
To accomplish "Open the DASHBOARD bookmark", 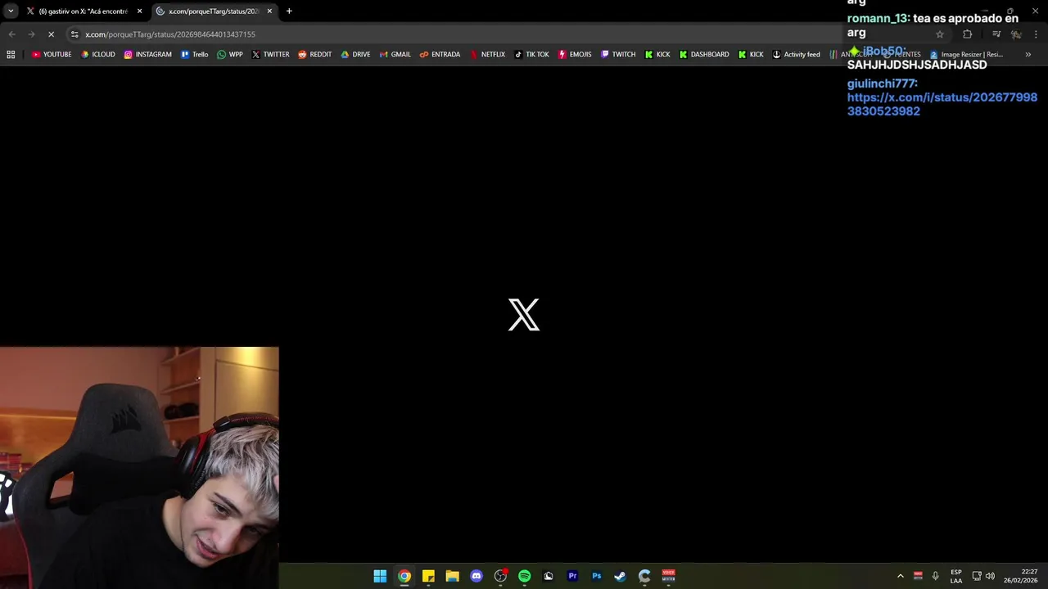I will click(x=703, y=54).
